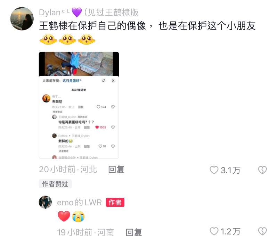This screenshot has width=278, height=247.
Task: Click expand icon inside the embedded screenshot
Action: point(104,81)
